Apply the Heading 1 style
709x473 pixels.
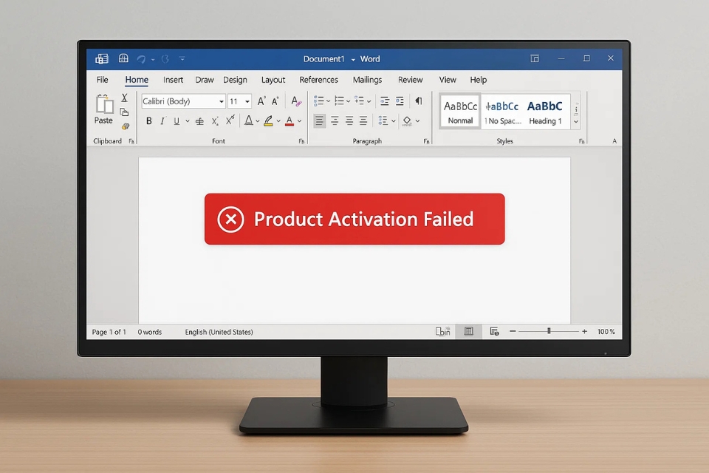[545, 112]
